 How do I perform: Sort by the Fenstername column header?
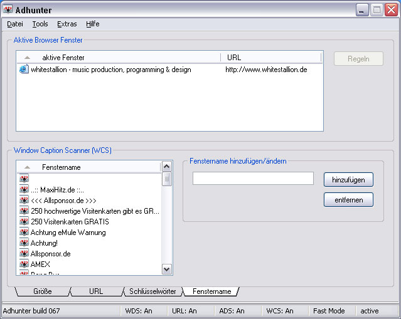coord(61,167)
